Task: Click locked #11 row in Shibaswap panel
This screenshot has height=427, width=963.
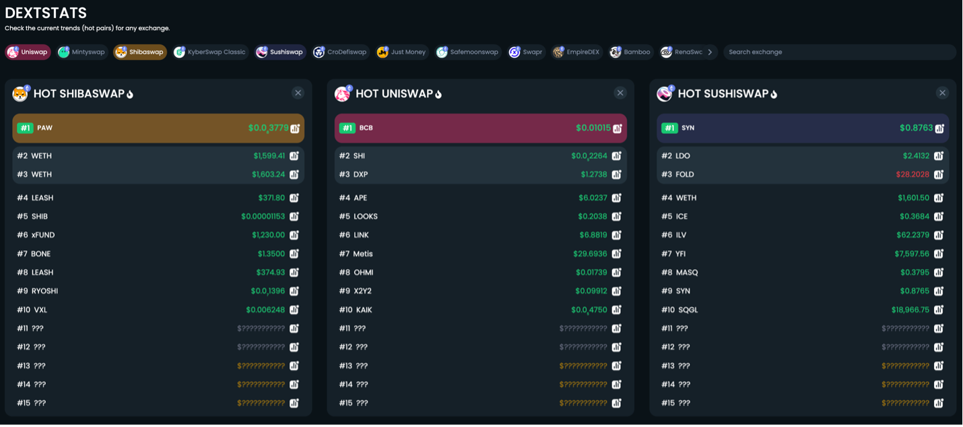Action: [x=158, y=329]
